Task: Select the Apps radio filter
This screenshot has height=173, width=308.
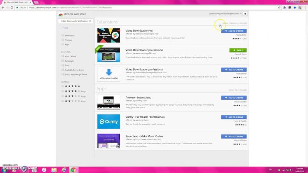Action: (63, 44)
